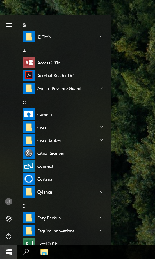Expand the Cisco folder chevron
The width and height of the screenshot is (155, 259).
pyautogui.click(x=101, y=127)
